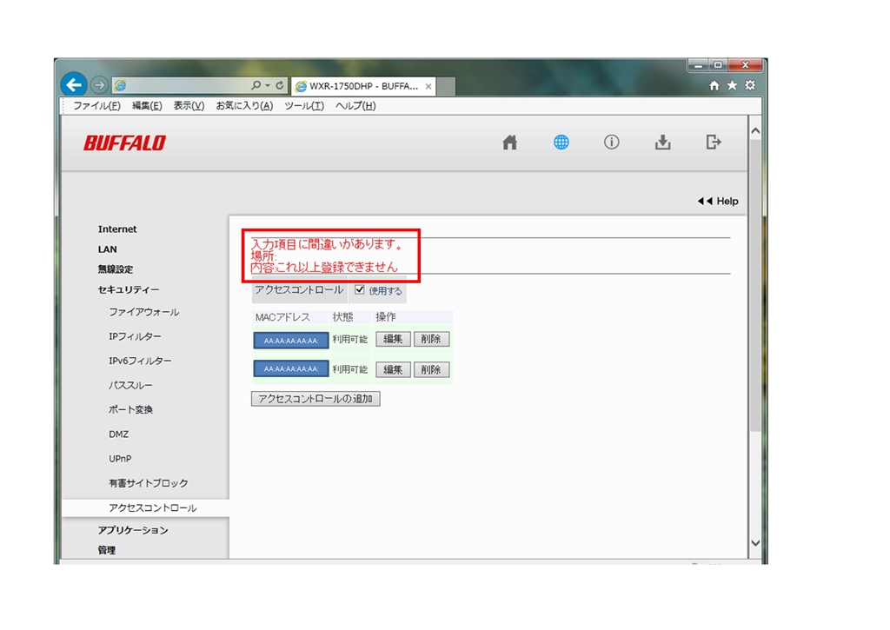Image resolution: width=890 pixels, height=630 pixels.
Task: Close the WXR-1750DHP tab
Action: point(428,86)
